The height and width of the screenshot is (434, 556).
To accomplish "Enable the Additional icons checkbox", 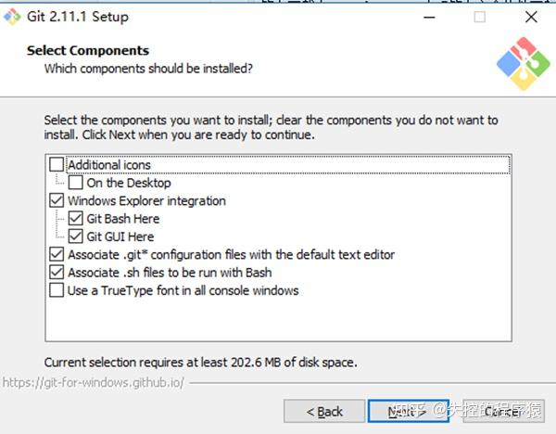I will point(57,165).
